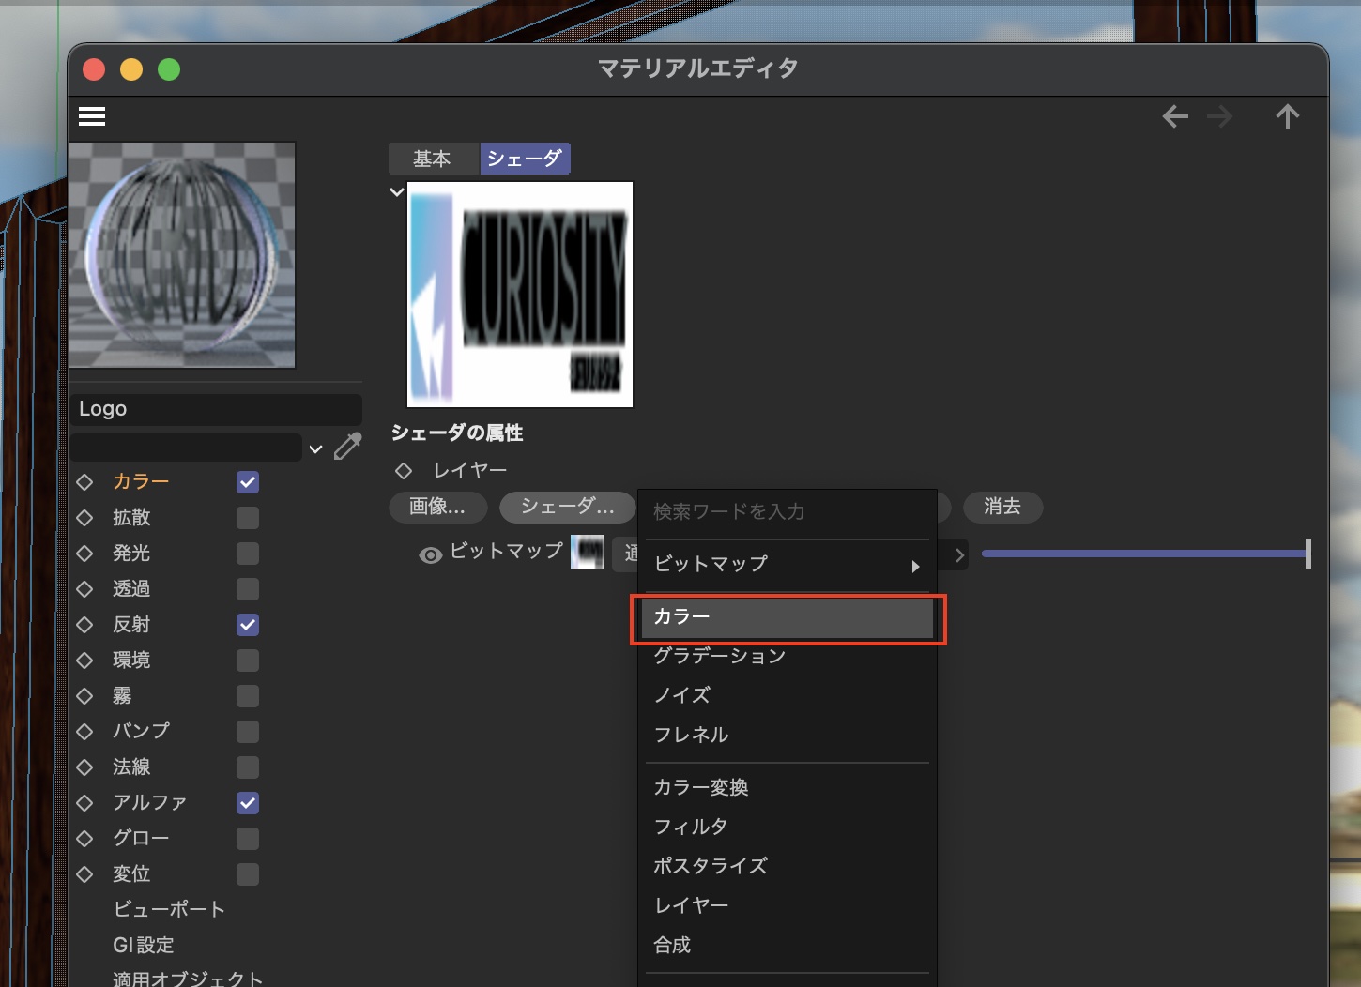Click the keyframe diamond next to カラー
Image resolution: width=1361 pixels, height=987 pixels.
(x=85, y=482)
